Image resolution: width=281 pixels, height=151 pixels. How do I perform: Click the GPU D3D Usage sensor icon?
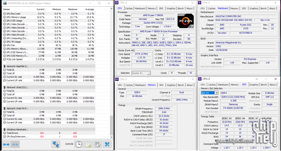coord(5,21)
